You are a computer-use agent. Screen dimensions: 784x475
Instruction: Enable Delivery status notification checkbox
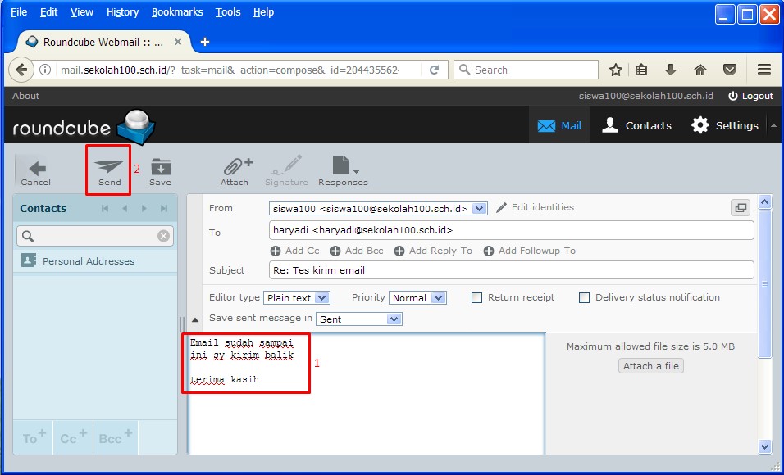pos(584,297)
